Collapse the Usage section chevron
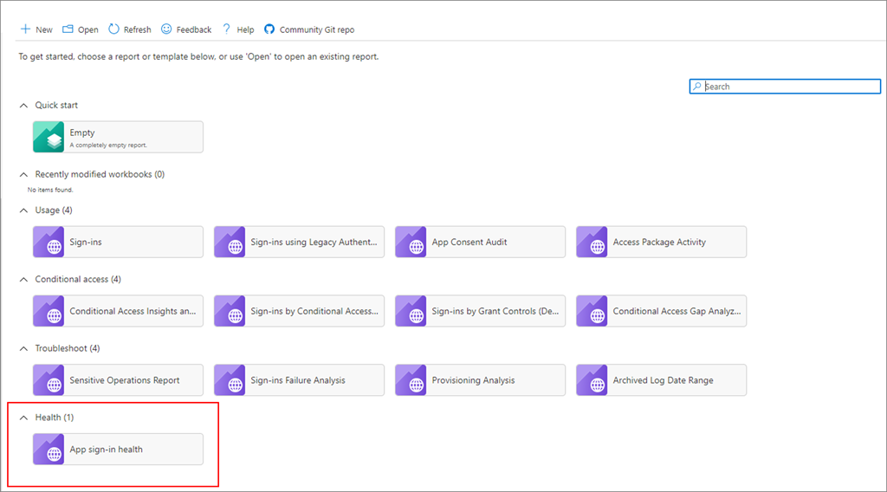The image size is (887, 492). (x=23, y=210)
